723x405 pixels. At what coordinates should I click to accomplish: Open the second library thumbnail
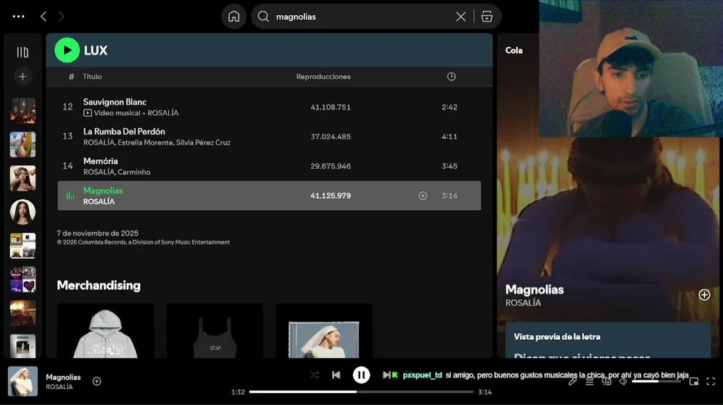(x=23, y=144)
